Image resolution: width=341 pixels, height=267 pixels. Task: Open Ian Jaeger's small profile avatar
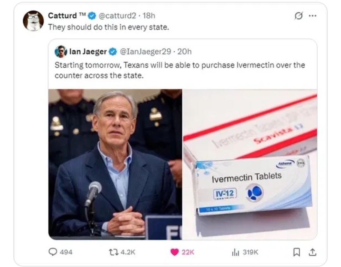tap(61, 51)
